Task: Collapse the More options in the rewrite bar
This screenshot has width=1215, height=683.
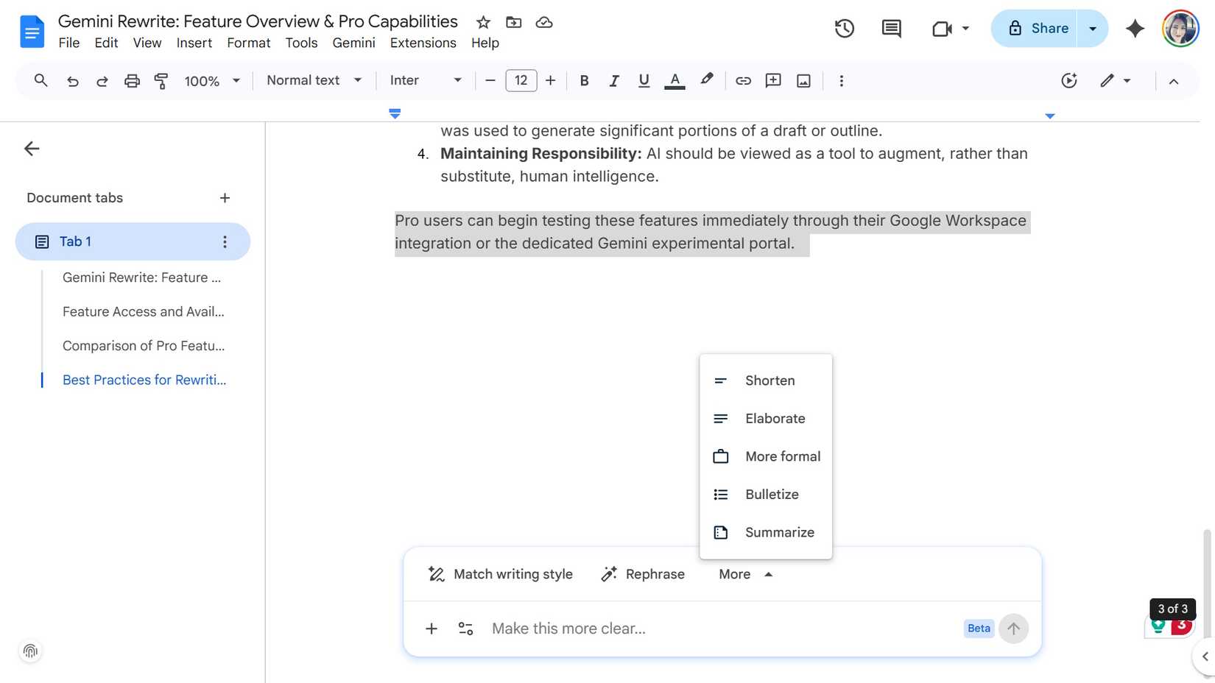Action: (x=744, y=574)
